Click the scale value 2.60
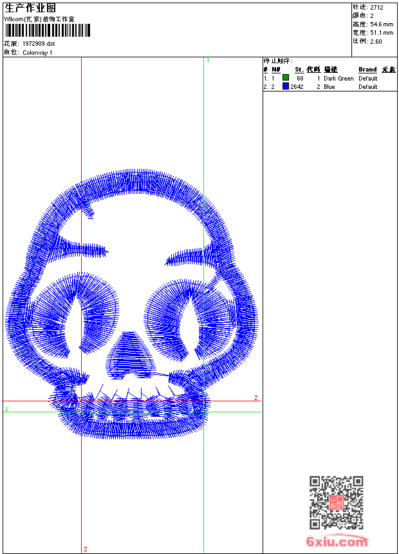399x554 pixels. point(376,41)
